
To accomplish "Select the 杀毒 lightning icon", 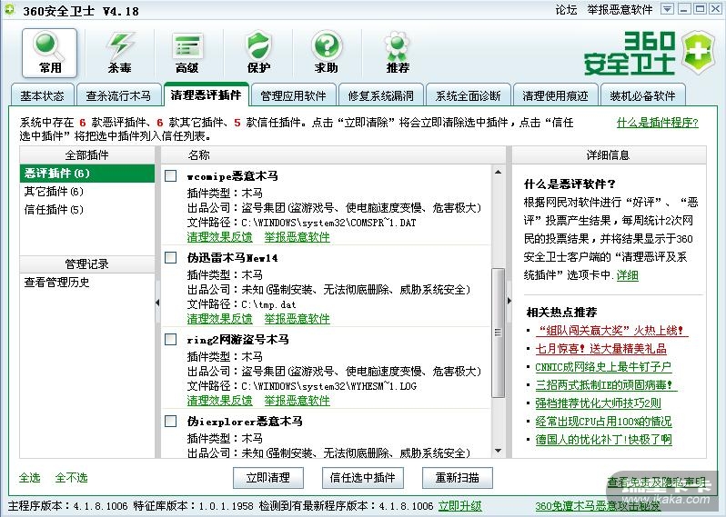I will coord(119,53).
